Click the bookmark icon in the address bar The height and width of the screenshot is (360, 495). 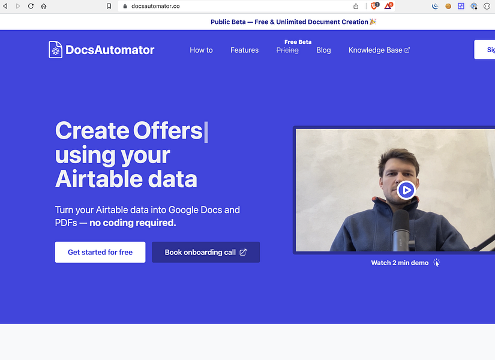point(109,6)
